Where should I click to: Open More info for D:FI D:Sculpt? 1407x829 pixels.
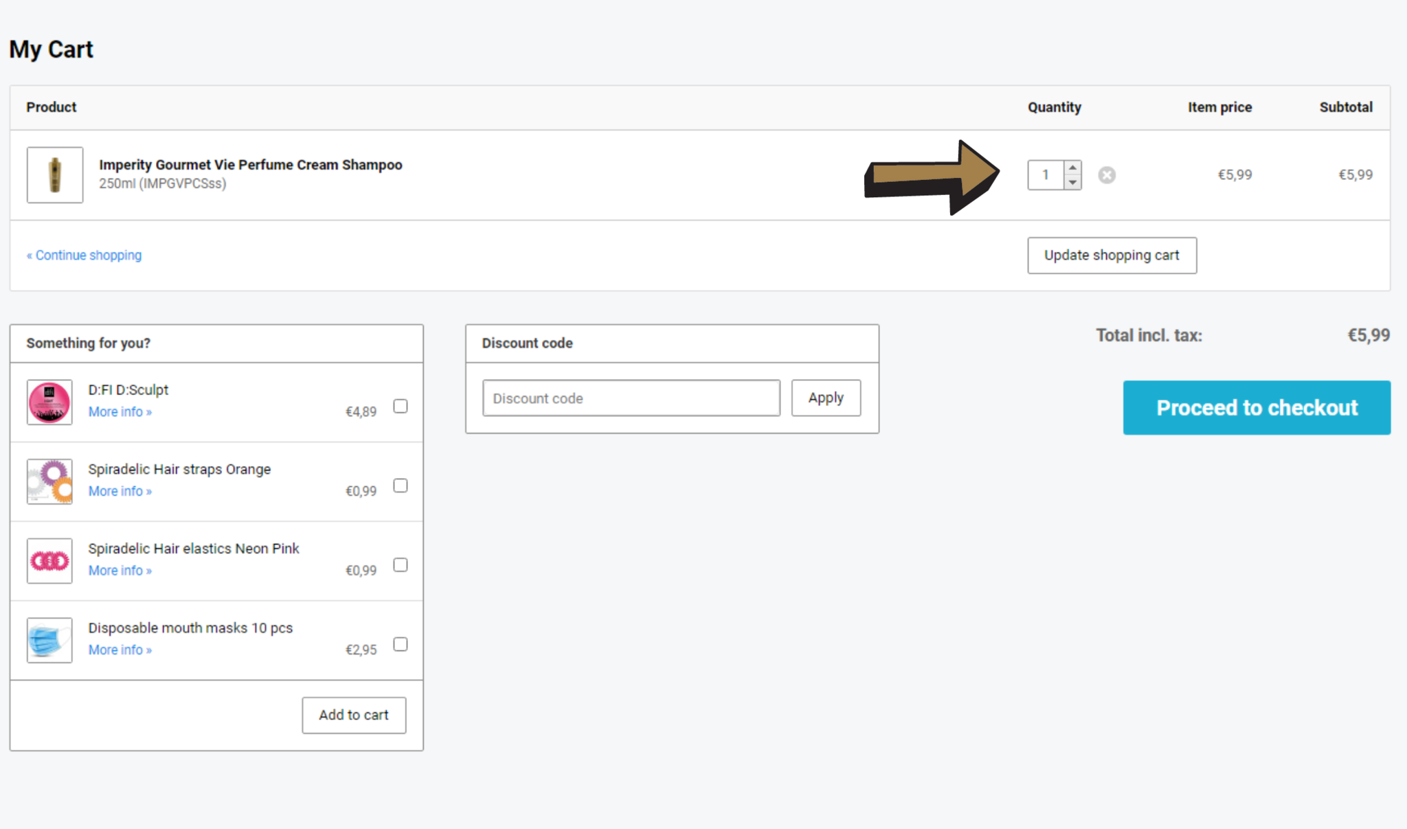(x=120, y=412)
